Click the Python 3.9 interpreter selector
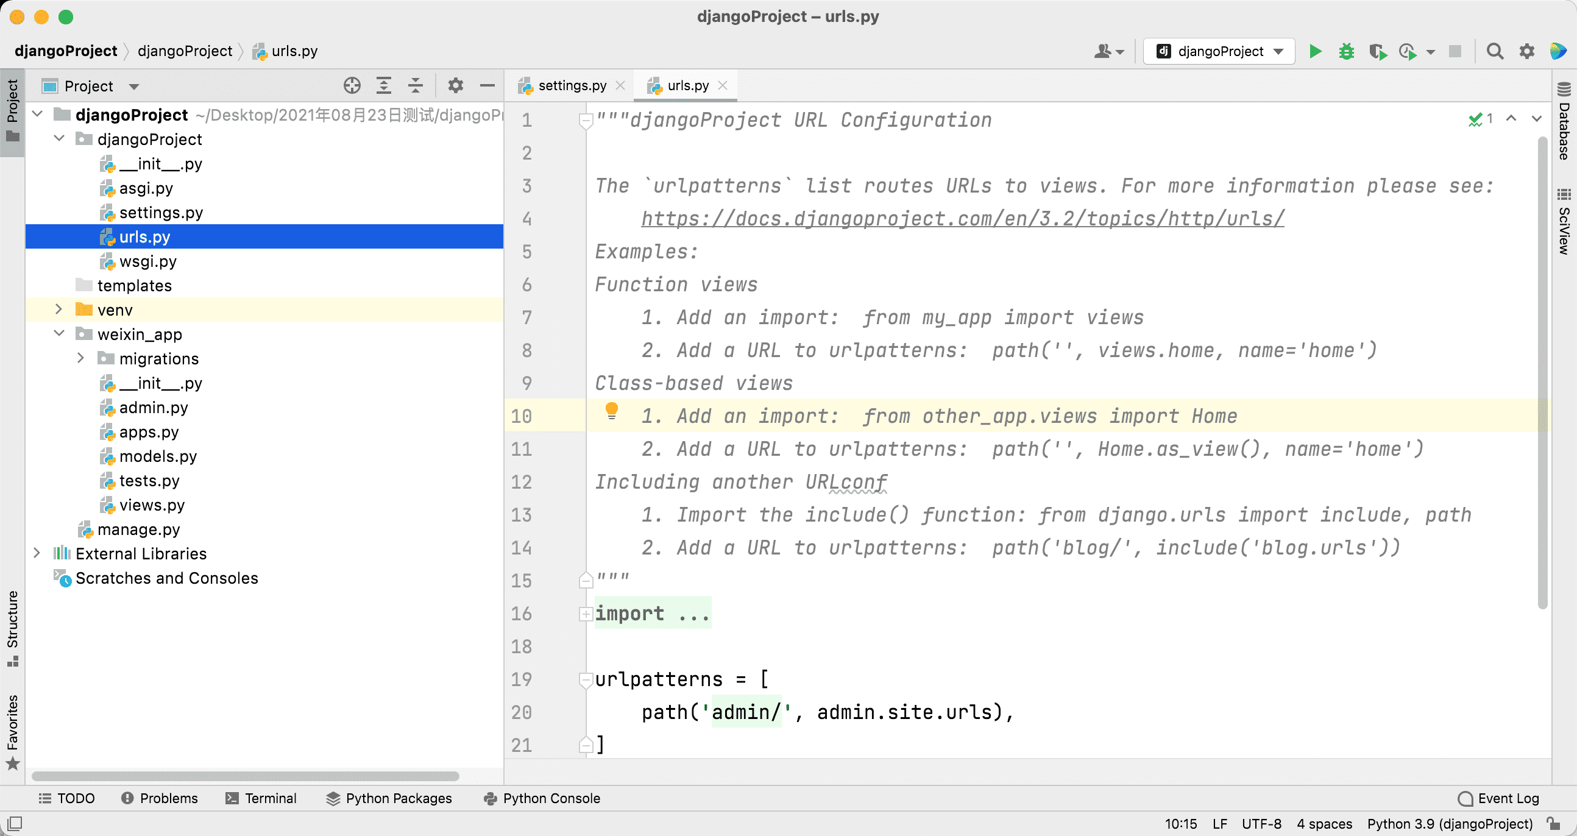This screenshot has height=836, width=1577. pos(1450,824)
